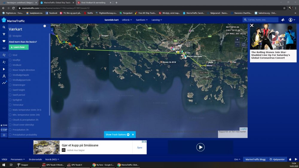Expand Show Track Options panel
This screenshot has width=299, height=168.
[x=118, y=135]
